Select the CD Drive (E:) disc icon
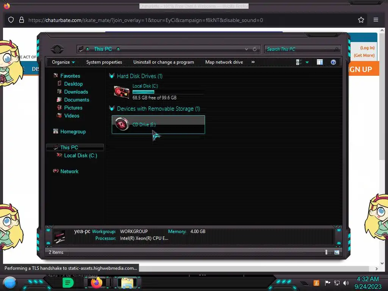 122,124
